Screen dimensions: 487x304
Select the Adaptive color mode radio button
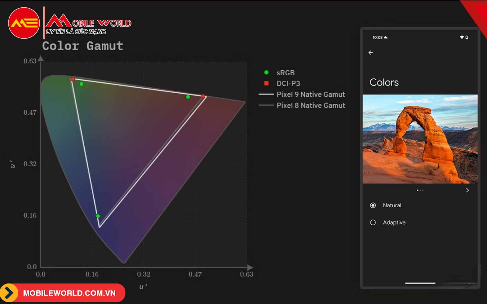click(373, 223)
